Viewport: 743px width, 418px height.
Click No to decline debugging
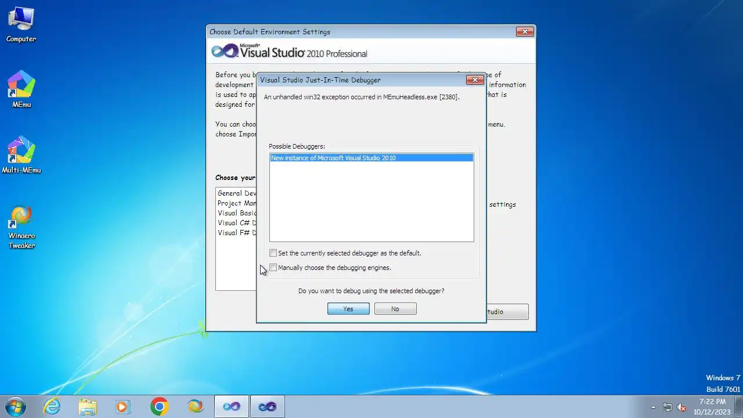click(x=395, y=309)
